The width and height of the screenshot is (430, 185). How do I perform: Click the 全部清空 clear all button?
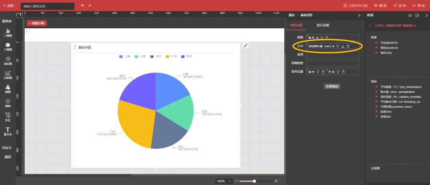tap(332, 86)
